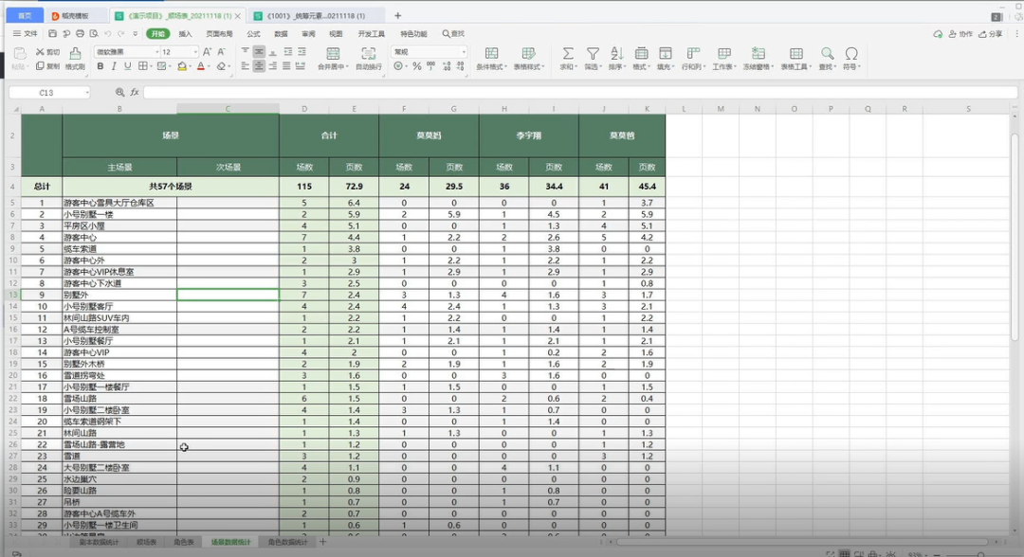Click the 筛选 filter funnel icon
Viewport: 1024px width, 557px height.
click(593, 53)
